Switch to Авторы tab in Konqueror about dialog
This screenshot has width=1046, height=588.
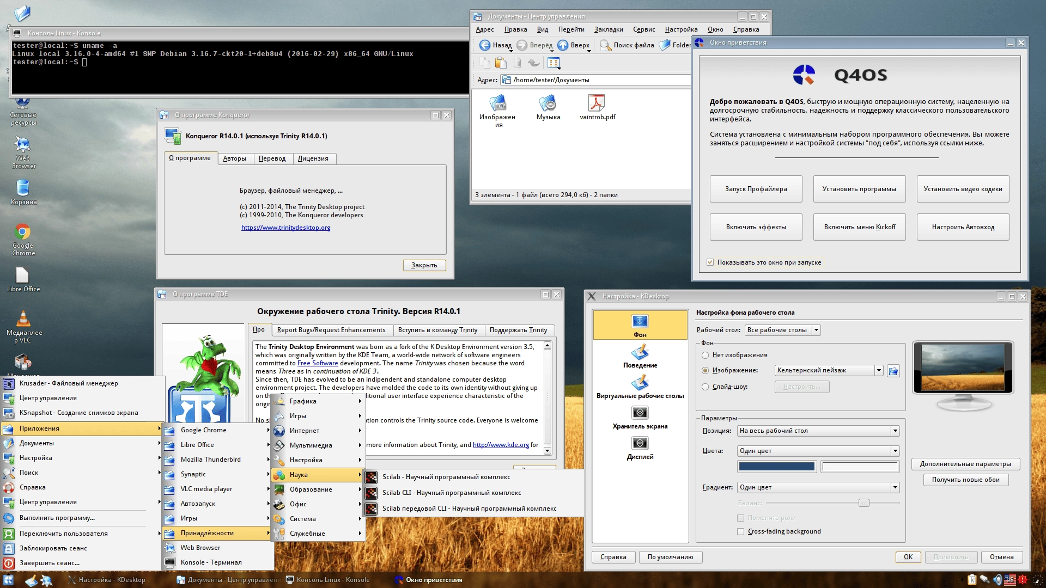click(x=235, y=158)
